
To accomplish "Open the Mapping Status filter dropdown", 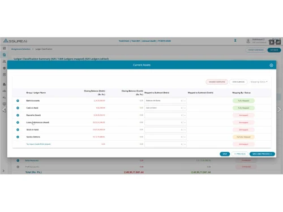I will tap(259, 82).
